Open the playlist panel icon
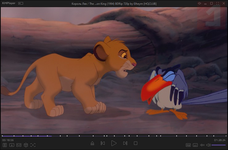228x150 pixels. 5,145
